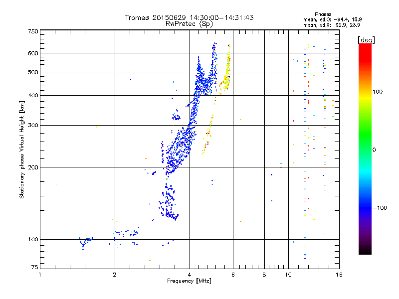This screenshot has width=399, height=299.
Task: Click the 'mean, sd,O: -94.4, 15.9' text
Action: [333, 19]
